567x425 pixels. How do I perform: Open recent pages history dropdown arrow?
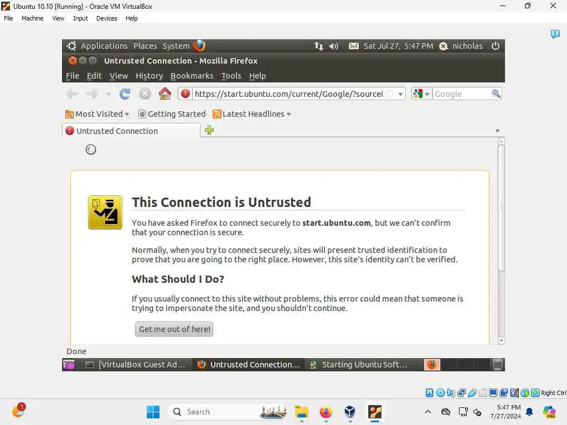108,94
